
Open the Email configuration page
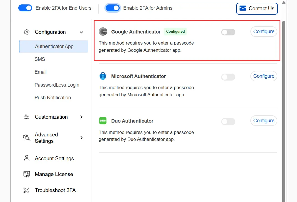click(41, 72)
